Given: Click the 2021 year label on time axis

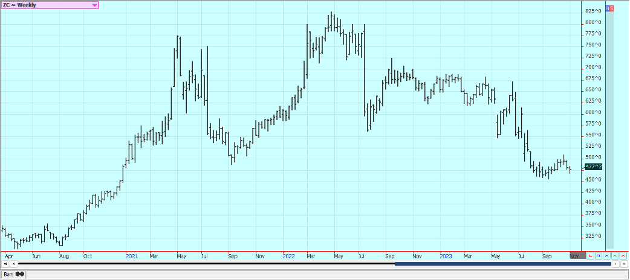Looking at the screenshot, I should tap(131, 255).
